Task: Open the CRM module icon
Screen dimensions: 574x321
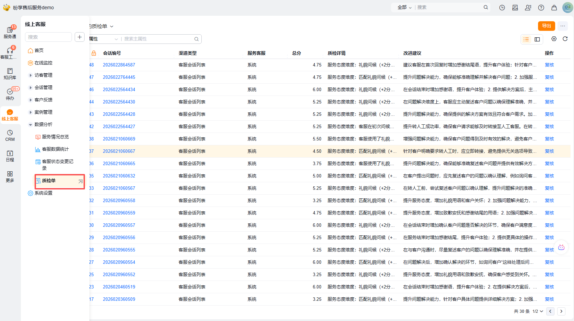Action: [10, 135]
